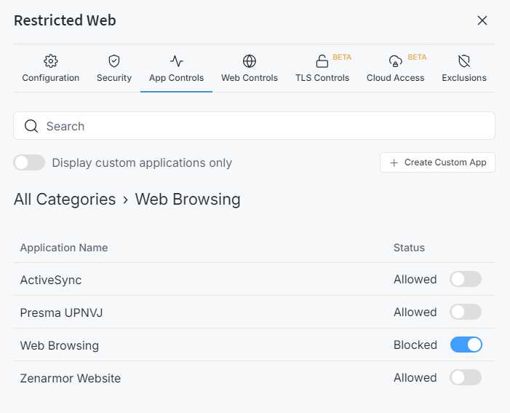Click Blocked status text for Web Browsing

click(415, 345)
